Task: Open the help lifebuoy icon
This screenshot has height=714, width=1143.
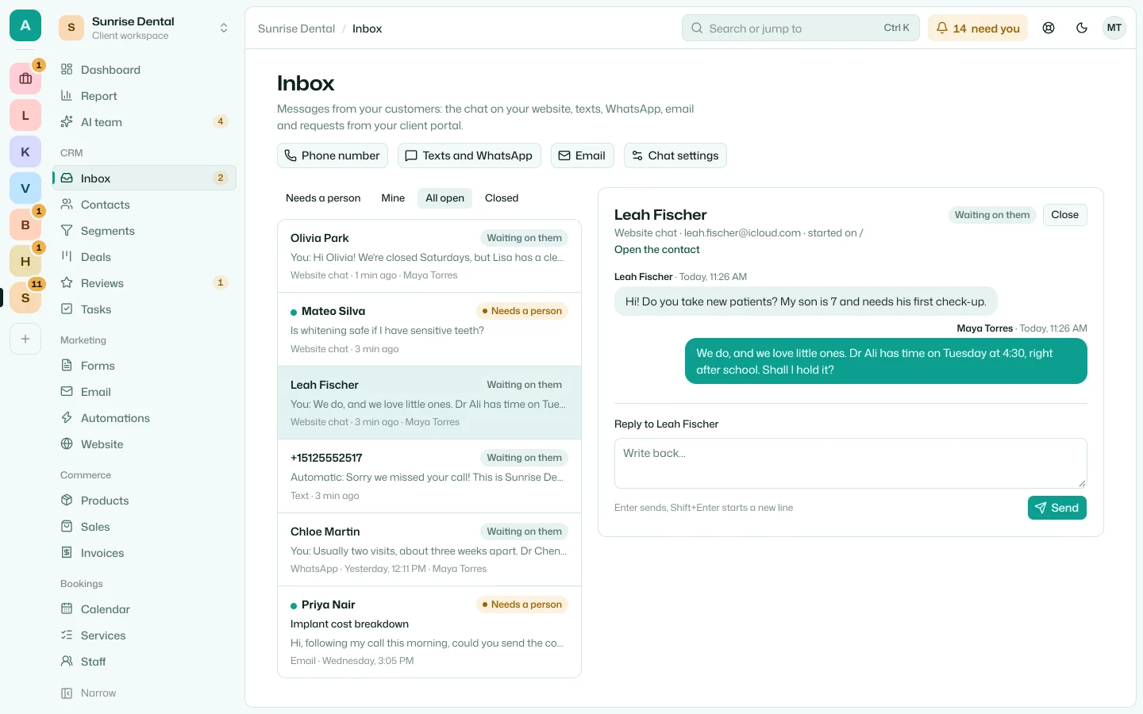Action: [1049, 28]
